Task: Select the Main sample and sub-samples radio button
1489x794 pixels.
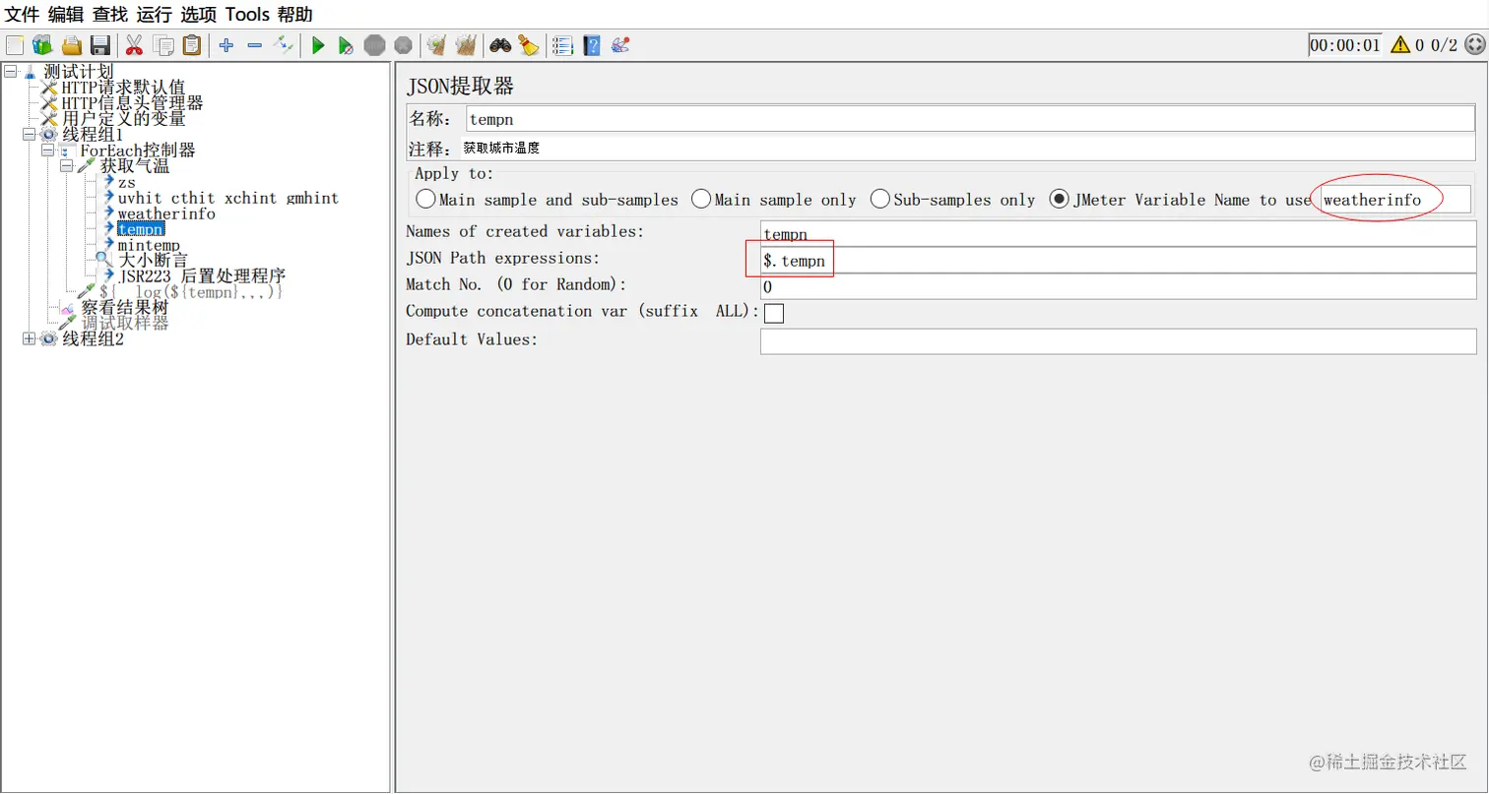Action: [x=425, y=200]
